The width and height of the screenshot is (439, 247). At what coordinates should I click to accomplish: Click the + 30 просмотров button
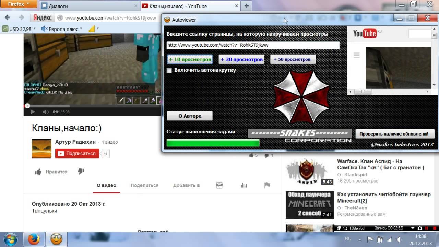241,59
